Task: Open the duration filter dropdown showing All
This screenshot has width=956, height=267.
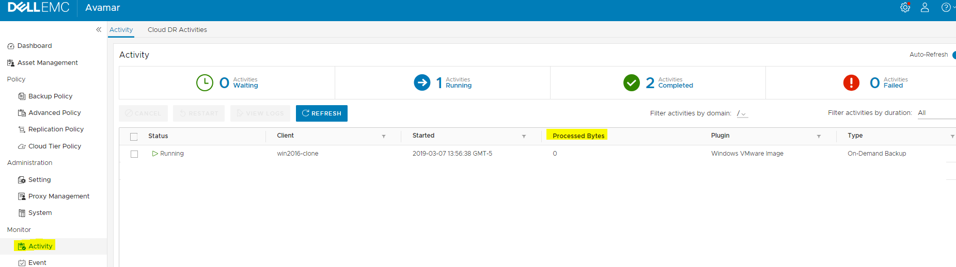Action: click(936, 113)
